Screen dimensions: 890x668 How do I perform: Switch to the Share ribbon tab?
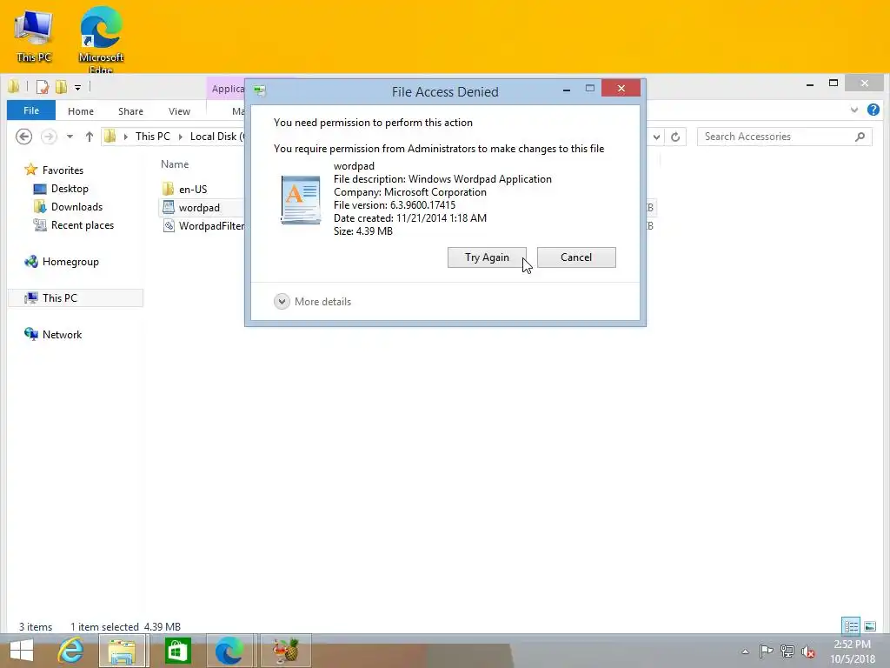tap(130, 111)
